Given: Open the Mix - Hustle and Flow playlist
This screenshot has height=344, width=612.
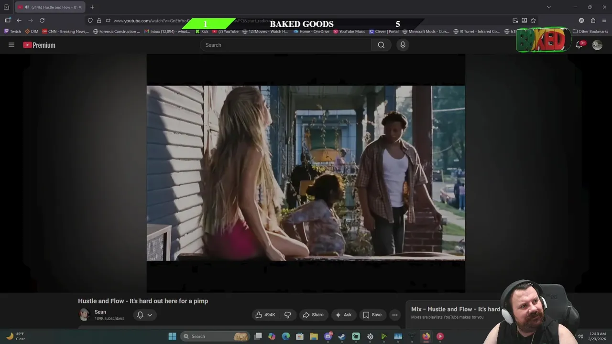Looking at the screenshot, I should [x=456, y=309].
